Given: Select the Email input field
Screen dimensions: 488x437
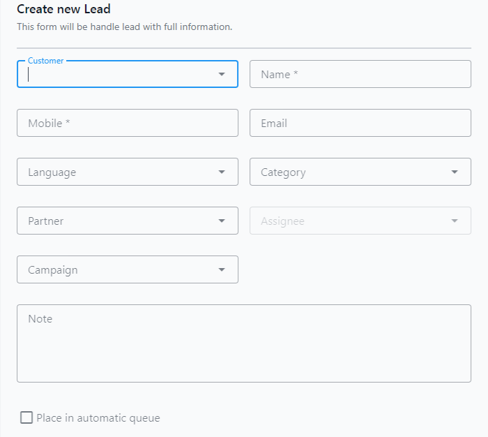Looking at the screenshot, I should coord(360,123).
